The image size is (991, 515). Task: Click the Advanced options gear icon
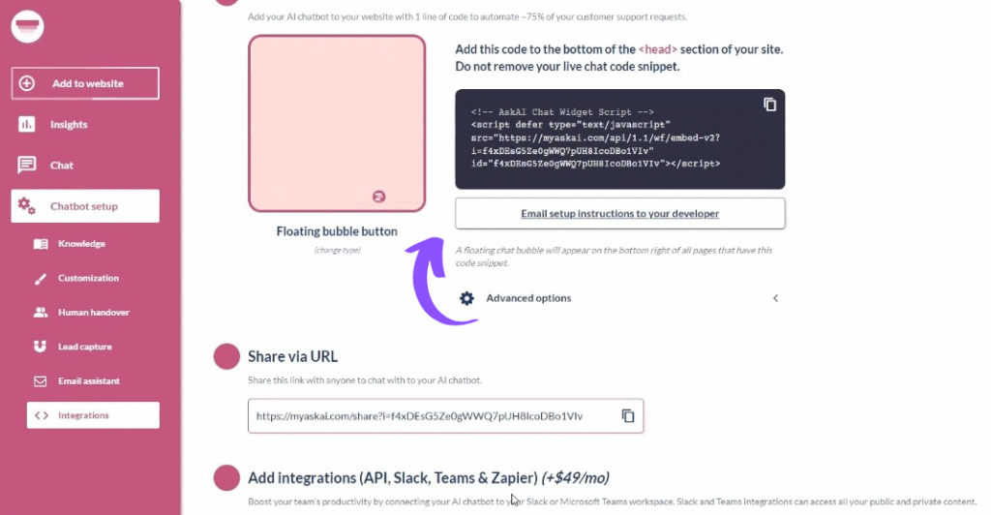pos(467,298)
